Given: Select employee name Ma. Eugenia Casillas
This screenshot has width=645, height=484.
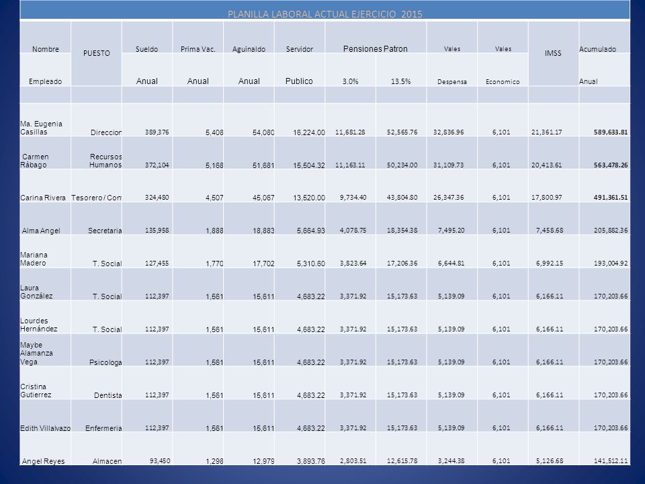Looking at the screenshot, I should click(41, 128).
